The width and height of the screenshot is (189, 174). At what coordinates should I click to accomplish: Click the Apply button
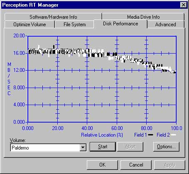pyautogui.click(x=169, y=165)
